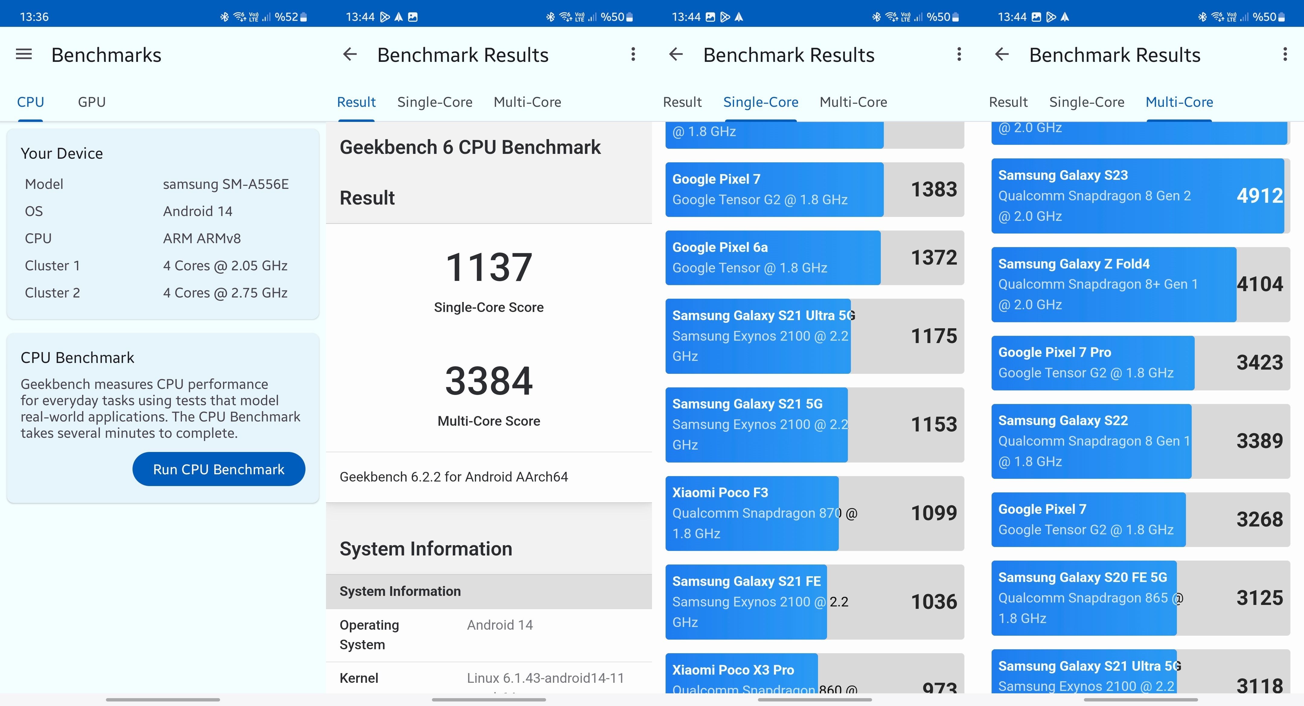Screen dimensions: 1304x706
Task: Open three-dot menu on the Single-Core comparison screen
Action: [x=959, y=54]
